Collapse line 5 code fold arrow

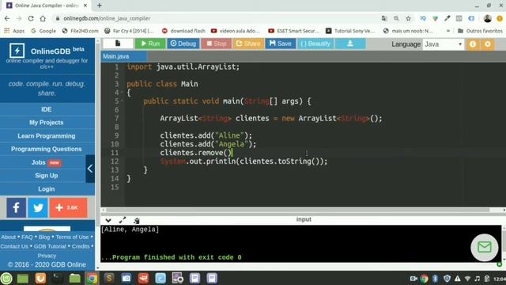[x=122, y=101]
